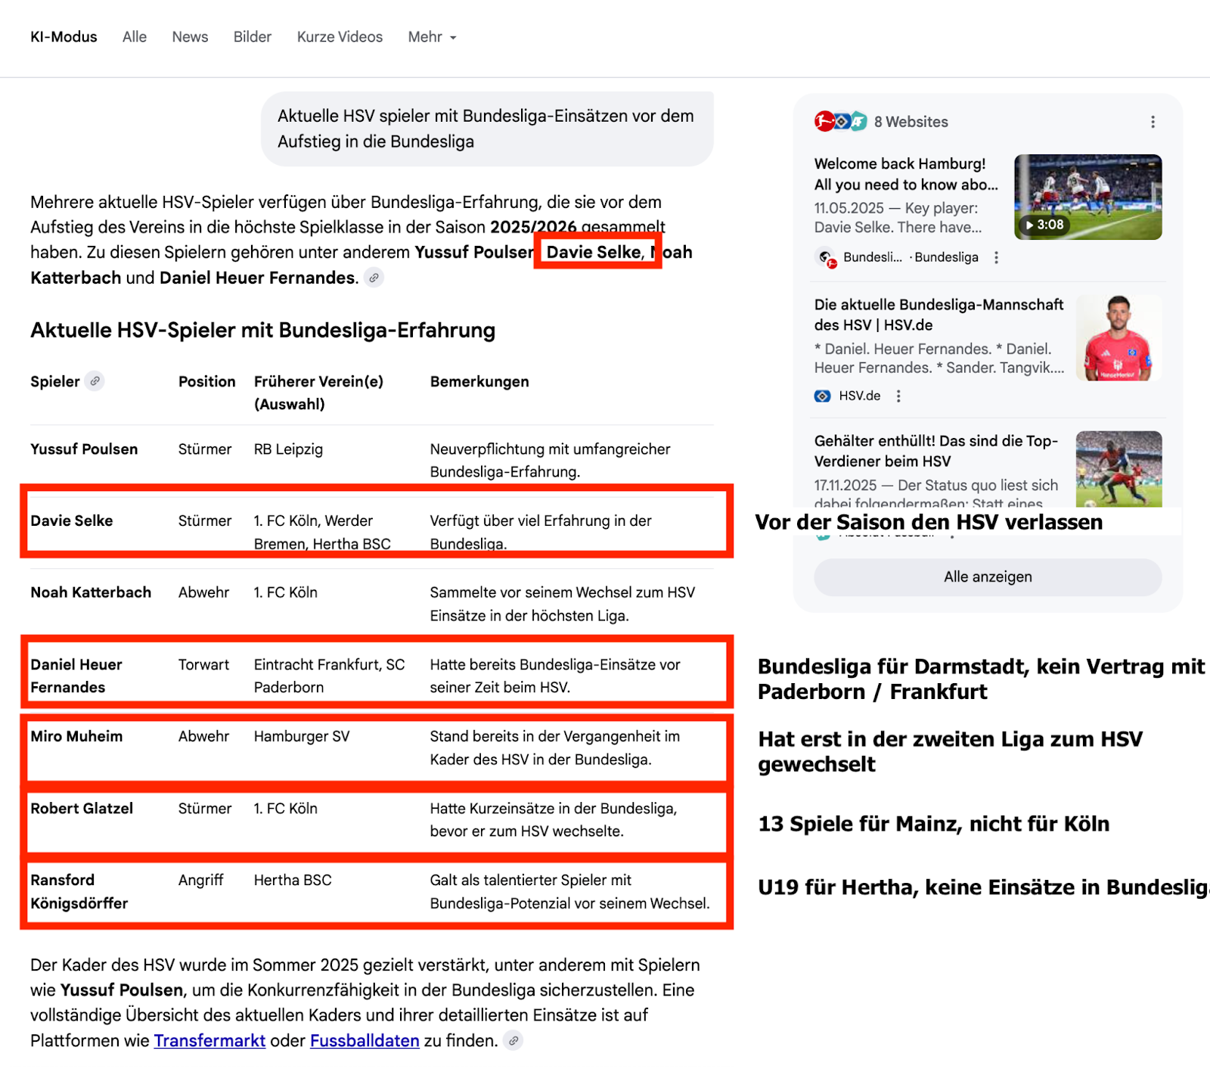Open the three-dot menu on the Bundesliga video source
Viewport: 1210px width, 1069px height.
click(x=997, y=258)
